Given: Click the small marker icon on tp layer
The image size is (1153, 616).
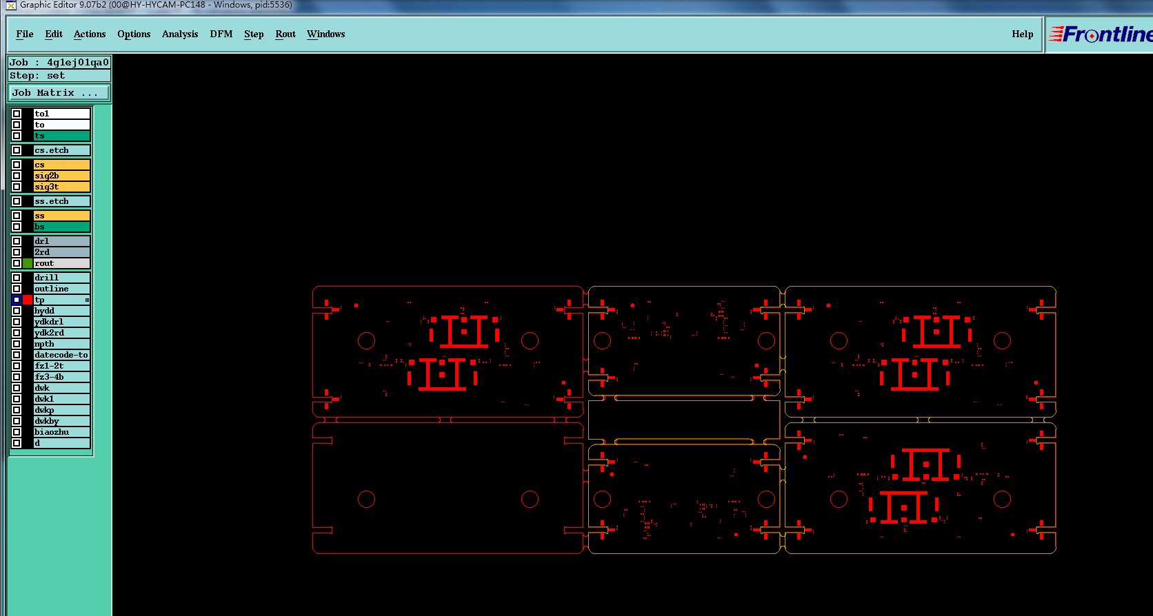Looking at the screenshot, I should tap(87, 300).
